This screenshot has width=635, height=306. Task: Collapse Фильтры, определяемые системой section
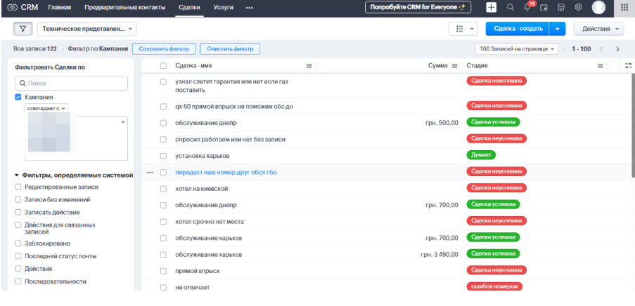tap(17, 175)
